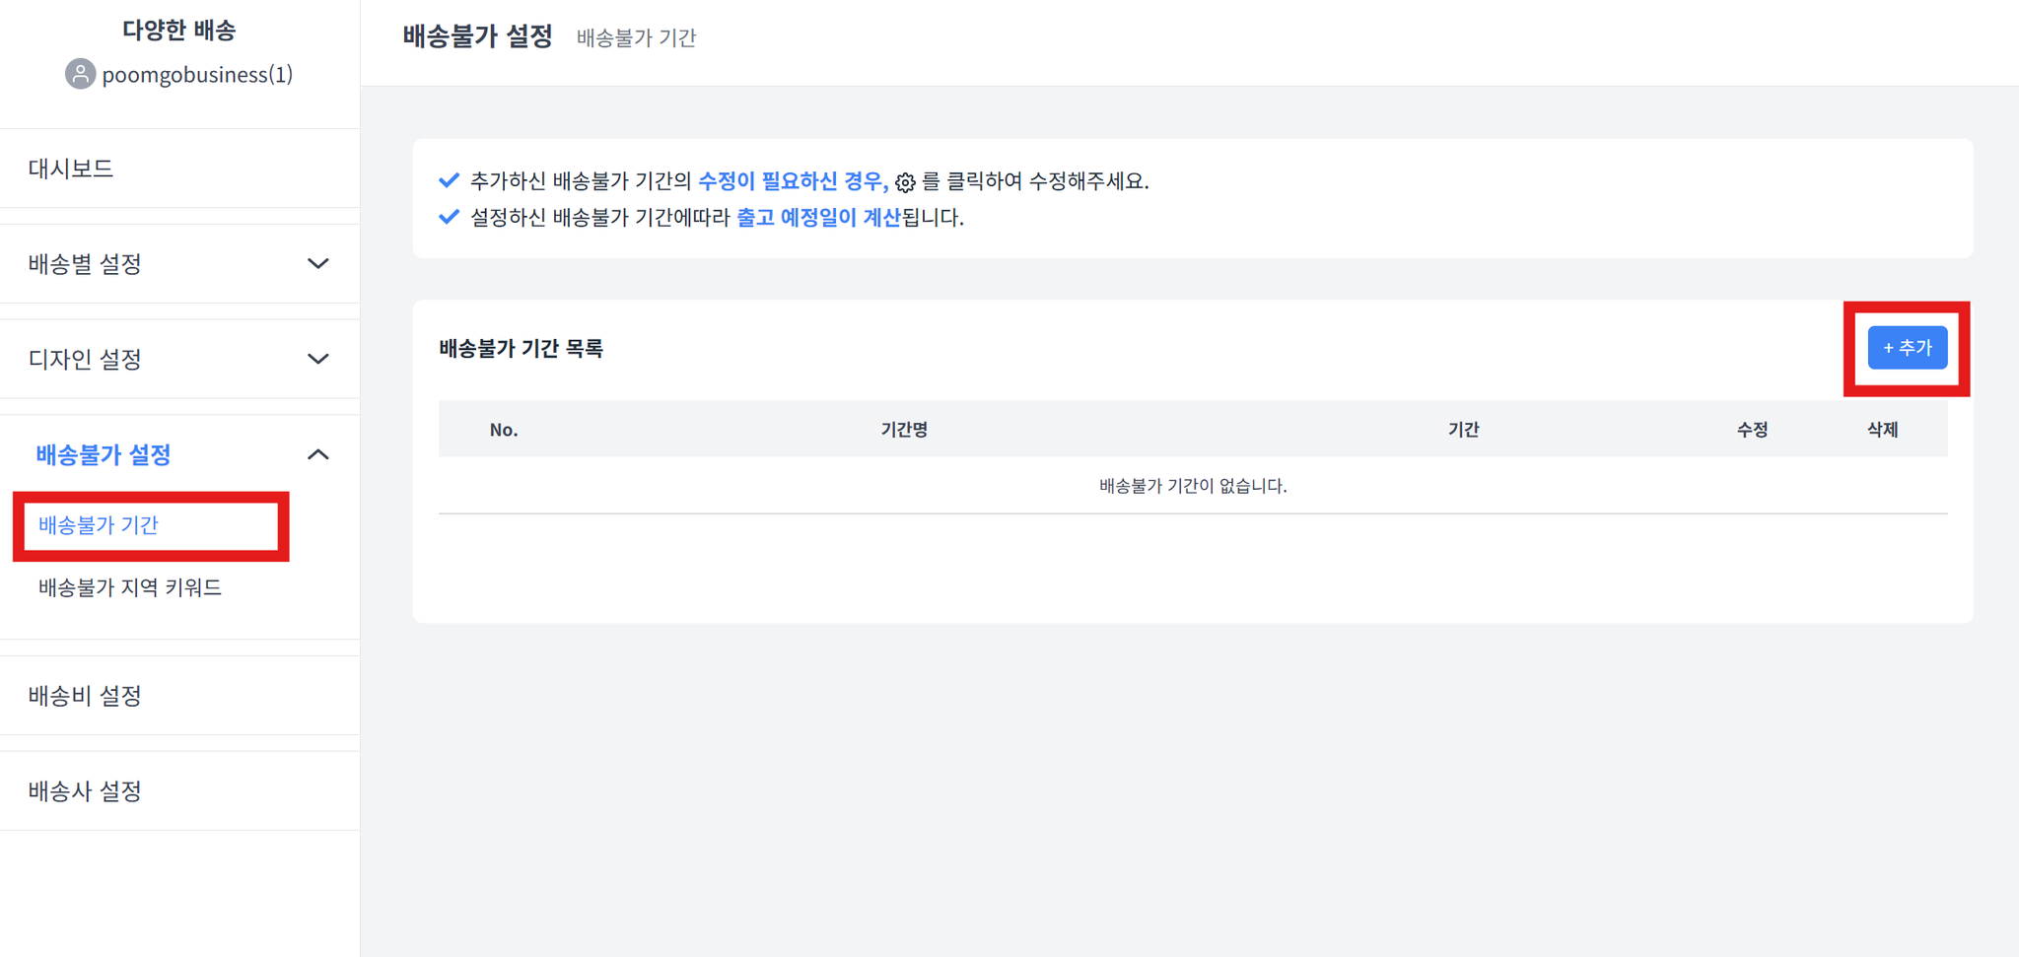Collapse the 배송불가 설정 section with its chevron

pos(317,454)
